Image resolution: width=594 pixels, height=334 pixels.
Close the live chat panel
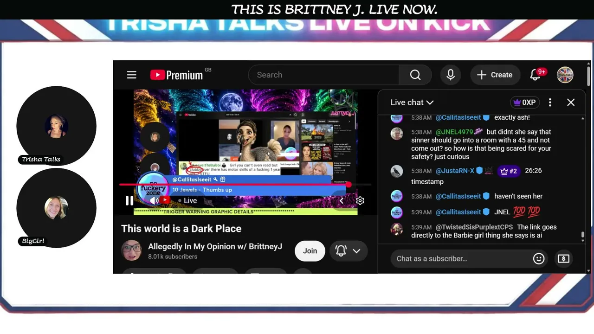tap(571, 103)
